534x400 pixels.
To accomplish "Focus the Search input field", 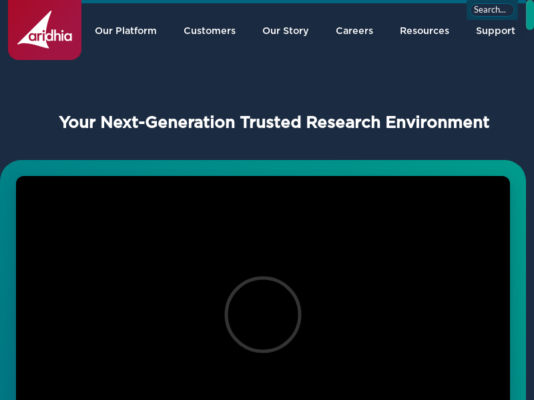I will 492,9.
